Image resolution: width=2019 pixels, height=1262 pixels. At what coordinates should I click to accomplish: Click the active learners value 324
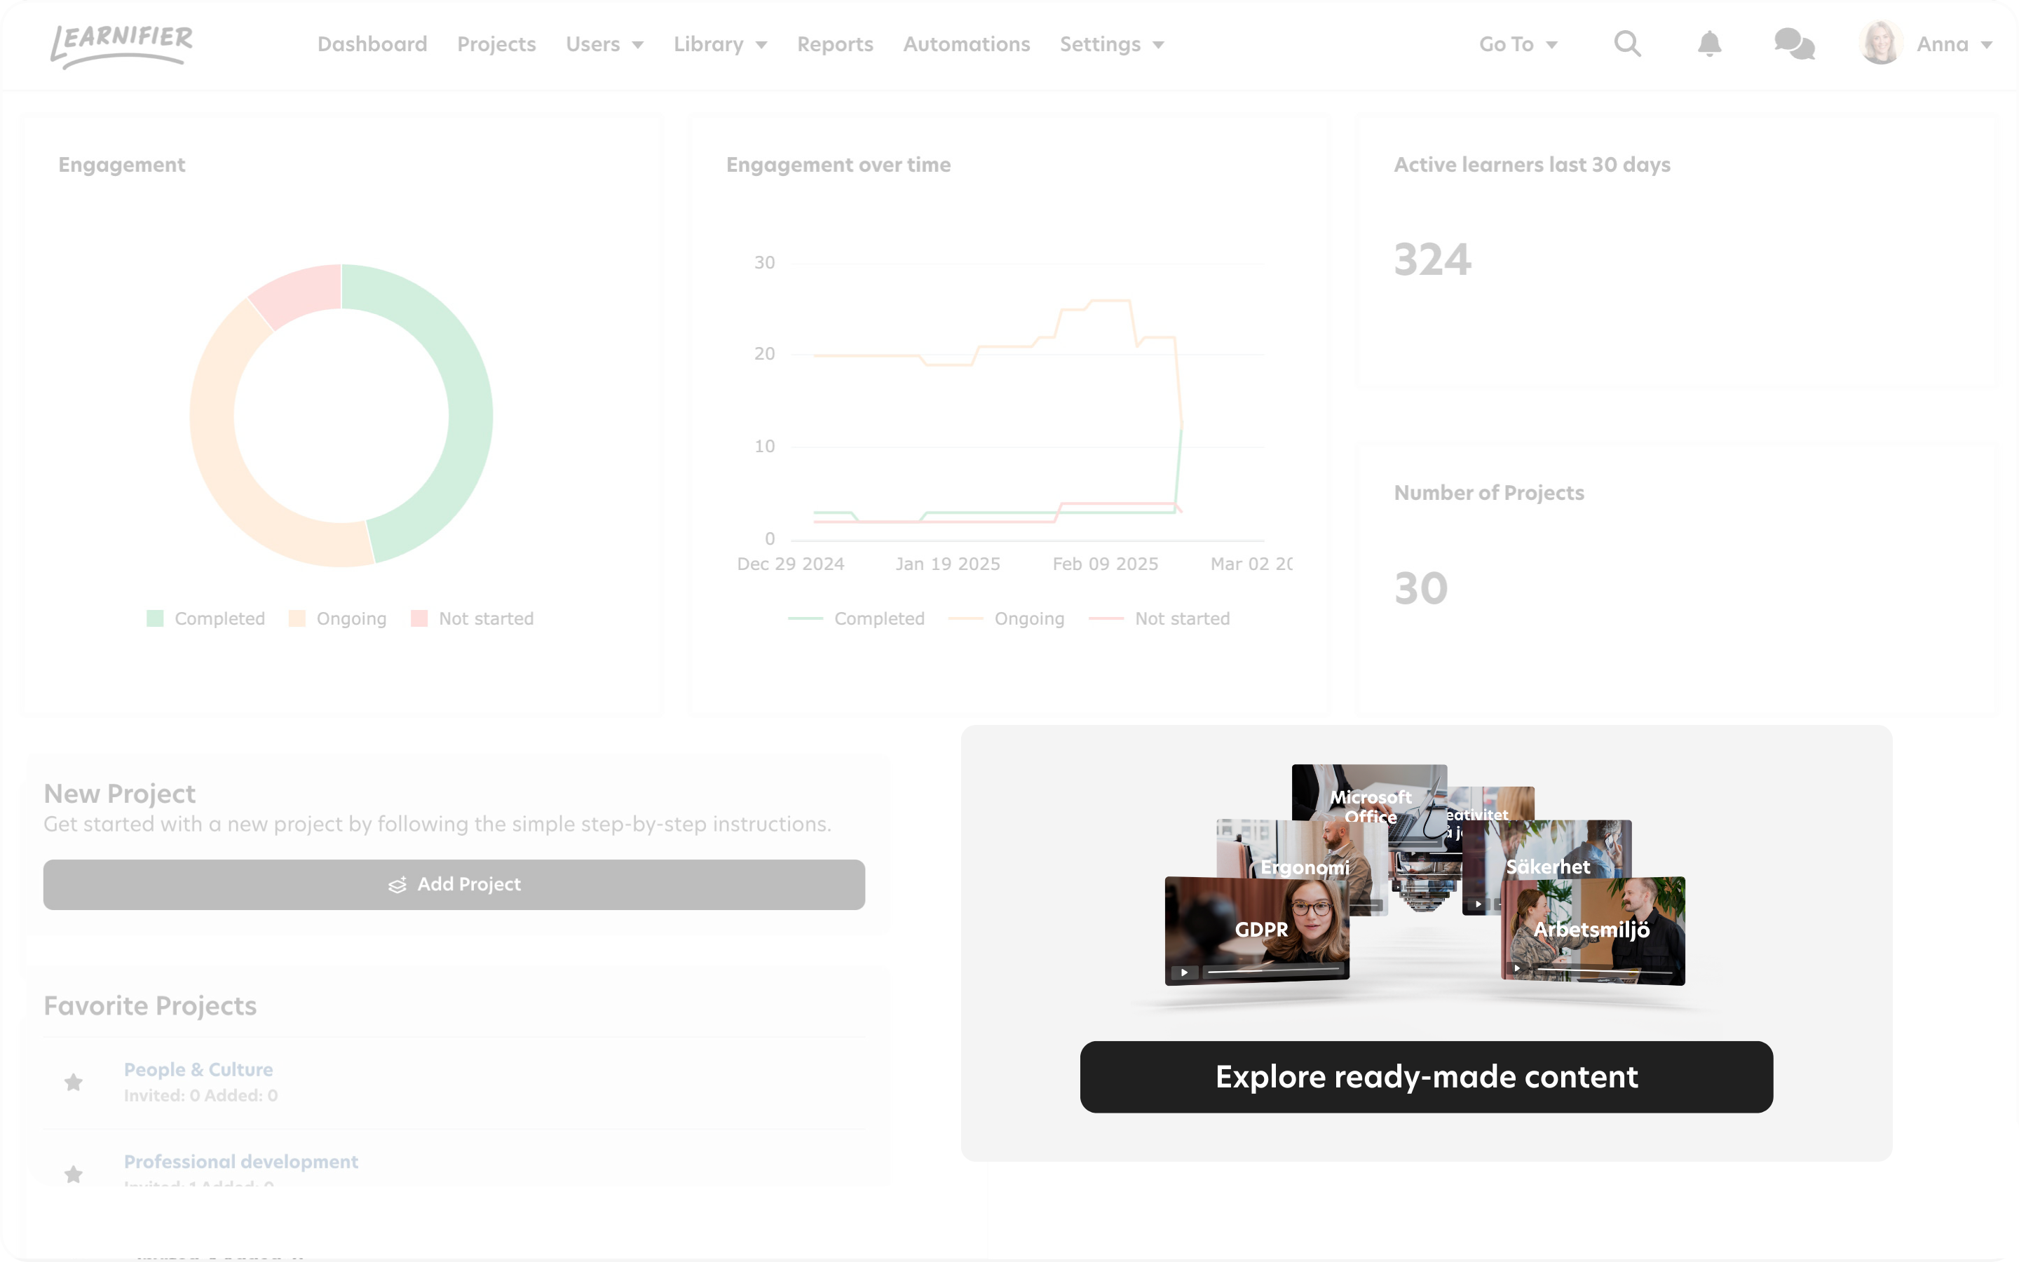coord(1432,259)
